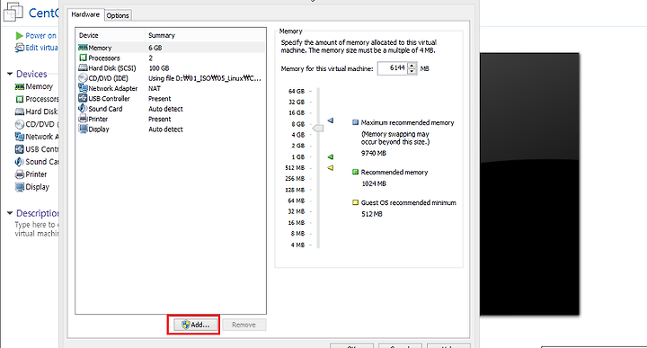Click the memory size input field showing 6144
Screen dimensions: 647x348
(x=393, y=68)
